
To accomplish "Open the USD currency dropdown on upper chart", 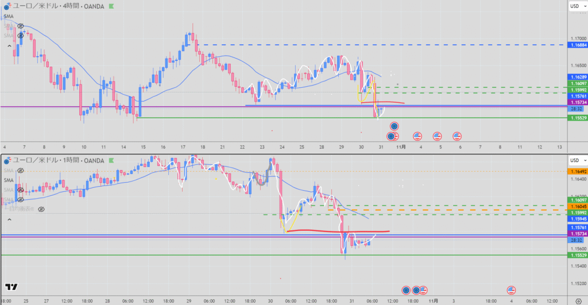I will point(575,6).
